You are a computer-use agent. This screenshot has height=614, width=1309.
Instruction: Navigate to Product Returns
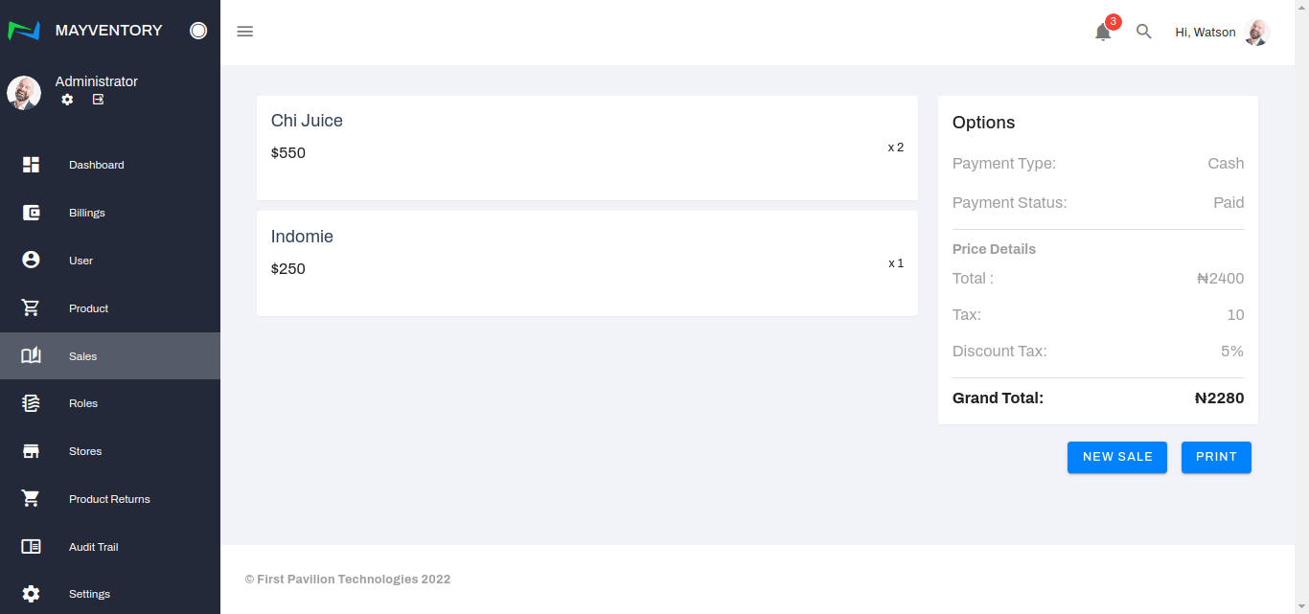pyautogui.click(x=109, y=499)
